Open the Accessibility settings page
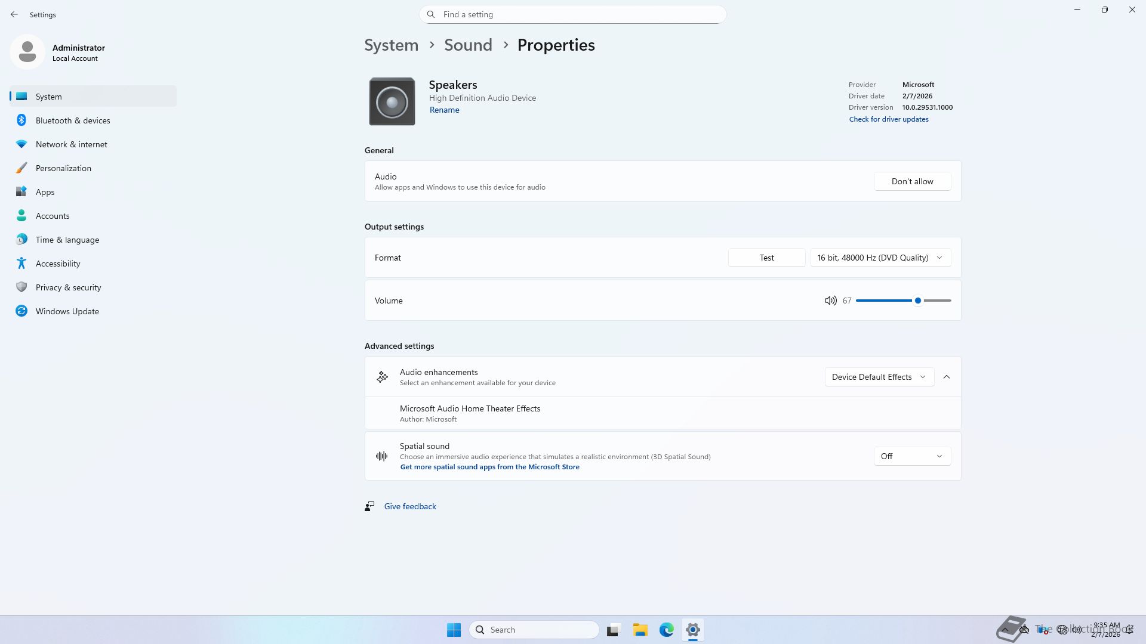Image resolution: width=1146 pixels, height=644 pixels. pos(58,264)
